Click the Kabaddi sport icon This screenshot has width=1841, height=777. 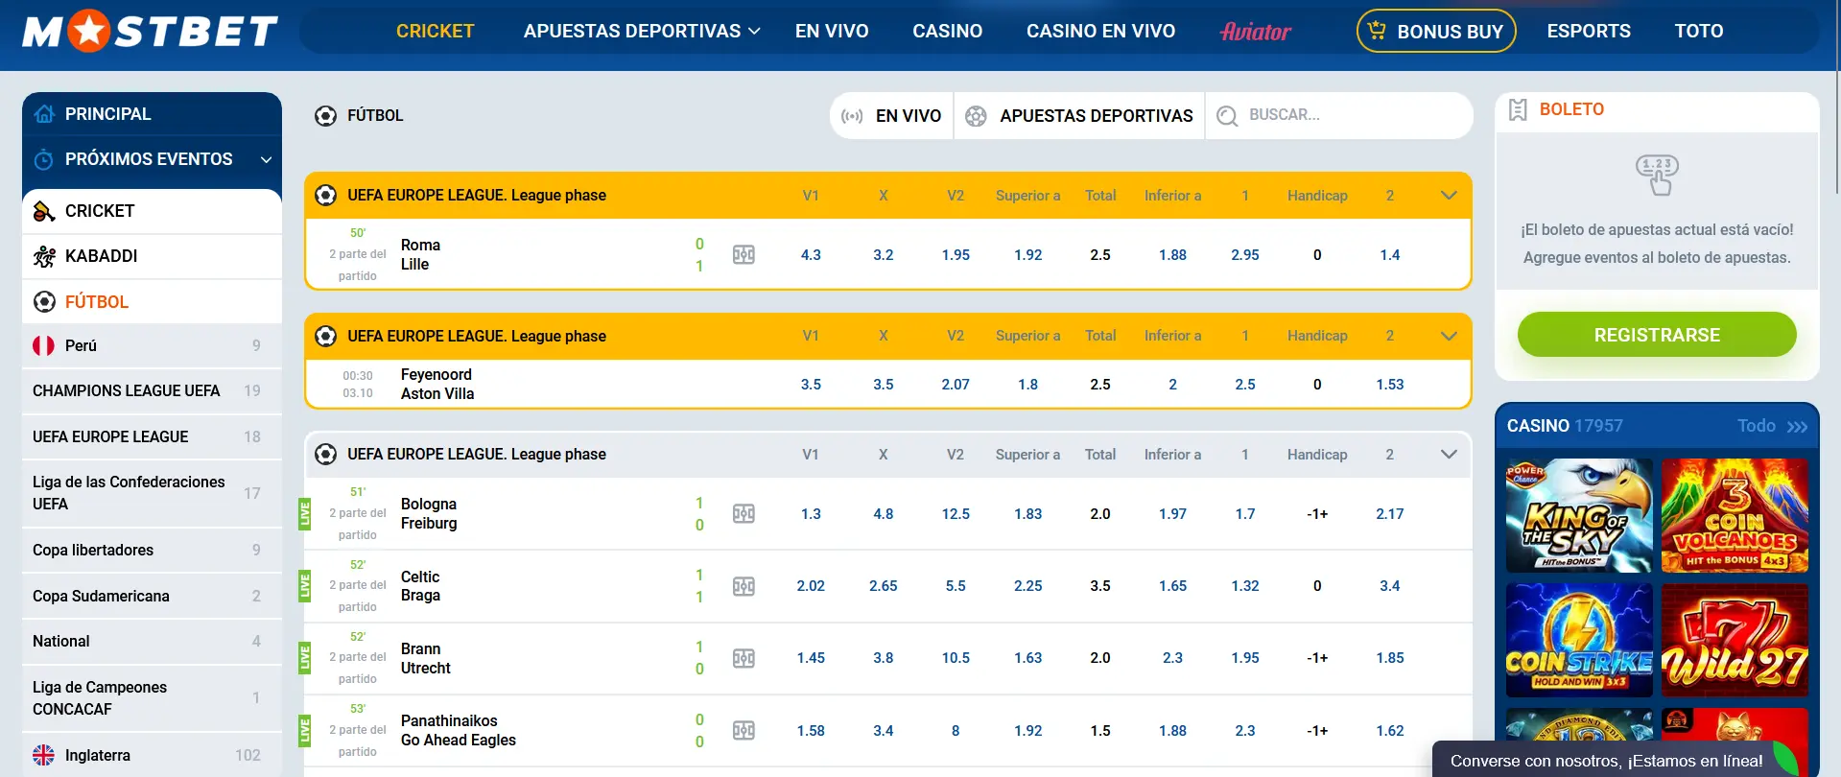tap(44, 256)
